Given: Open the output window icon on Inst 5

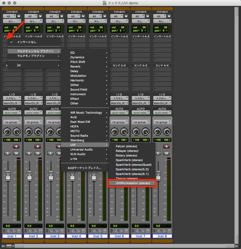Looking at the screenshot, I should tap(97, 231).
